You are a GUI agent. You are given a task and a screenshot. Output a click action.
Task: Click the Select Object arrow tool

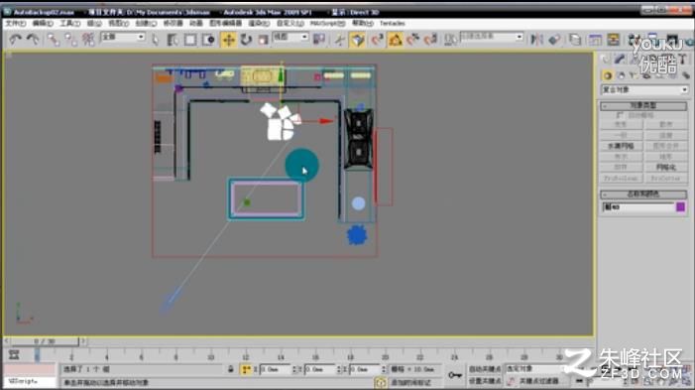tap(155, 40)
